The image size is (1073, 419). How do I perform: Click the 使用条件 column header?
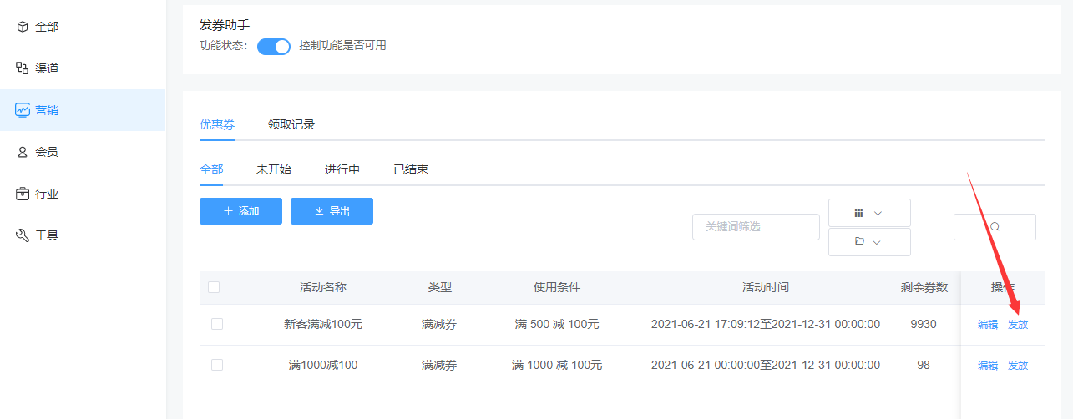[557, 287]
